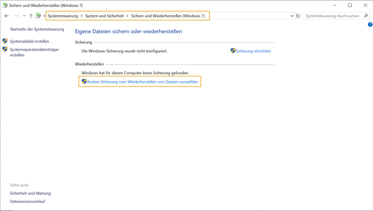Click text Windows hat für diesen Computer keine Sicherung gefunden
Screen dimensions: 373x211
pyautogui.click(x=135, y=73)
